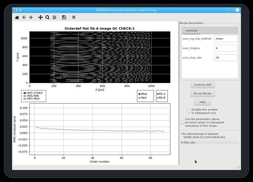This screenshot has height=182, width=253.
Task: Check Use the parameters above as initial values
Action: (x=183, y=122)
